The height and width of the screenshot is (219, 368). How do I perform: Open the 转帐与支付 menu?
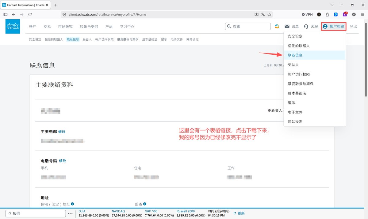pos(89,27)
